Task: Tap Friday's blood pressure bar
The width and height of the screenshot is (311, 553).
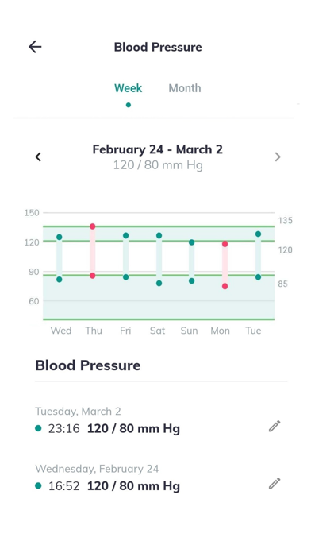Action: coord(125,257)
